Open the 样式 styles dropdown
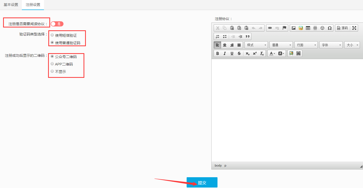This screenshot has width=363, height=188. [256, 45]
